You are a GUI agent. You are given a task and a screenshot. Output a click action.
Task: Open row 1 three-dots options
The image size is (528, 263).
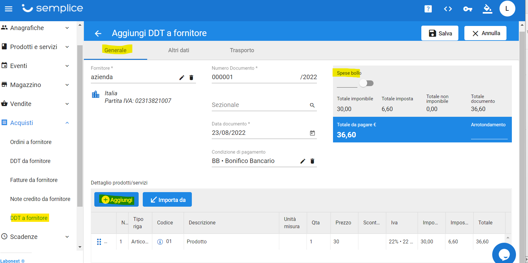(x=106, y=242)
